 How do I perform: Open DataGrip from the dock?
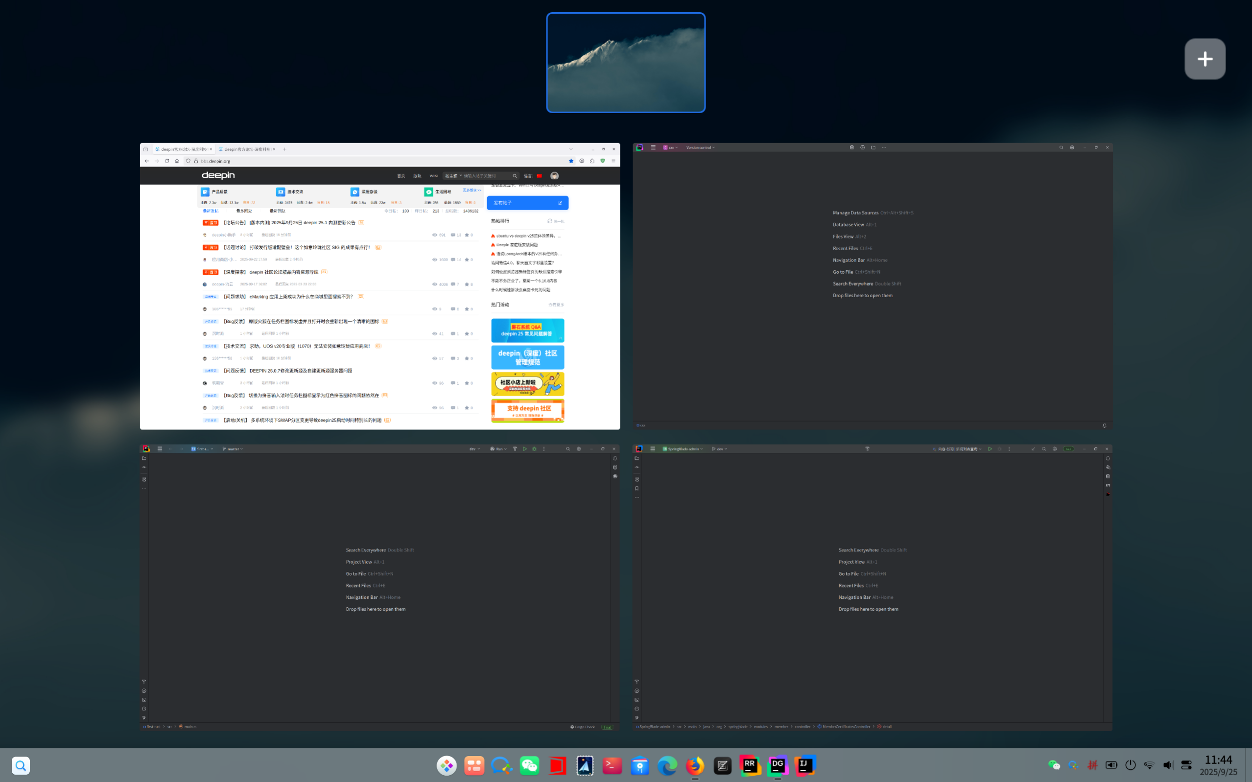click(778, 765)
